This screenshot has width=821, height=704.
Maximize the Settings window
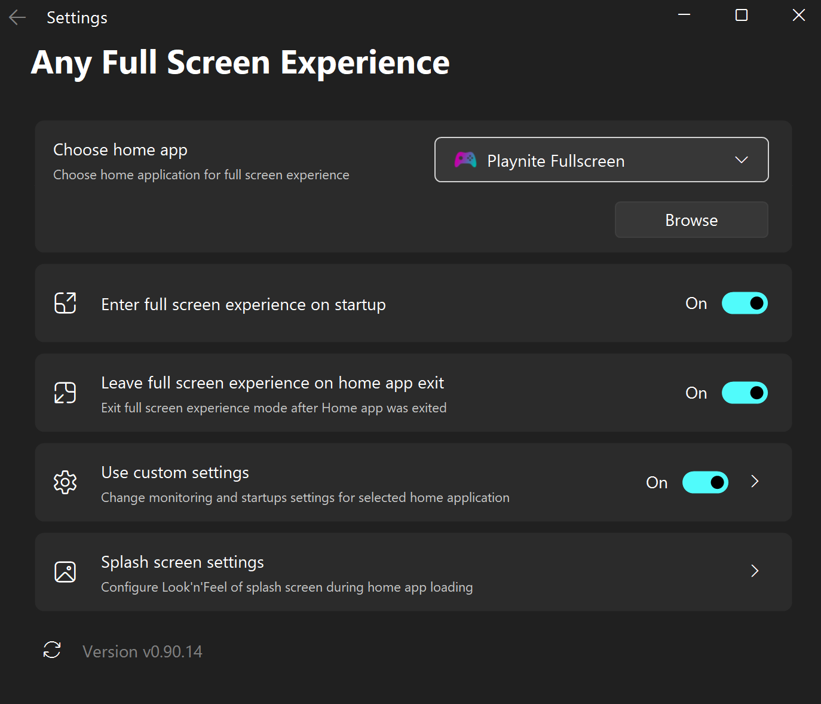click(x=742, y=15)
